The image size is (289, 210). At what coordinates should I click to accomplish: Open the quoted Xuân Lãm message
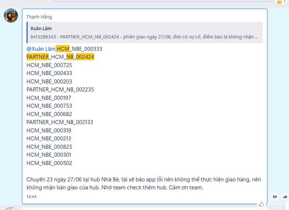click(145, 32)
